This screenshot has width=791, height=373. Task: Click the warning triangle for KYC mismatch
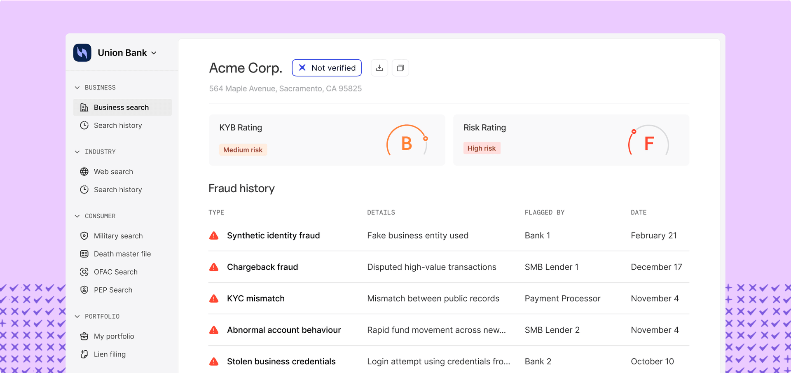pyautogui.click(x=214, y=298)
